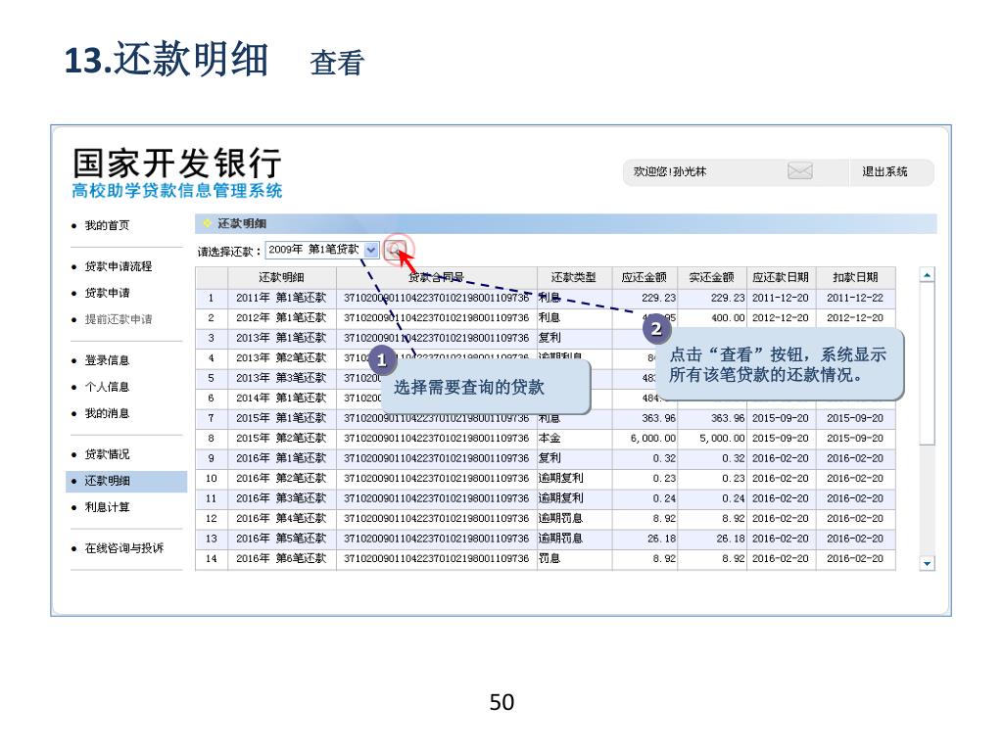Open 我的消息 sidebar link
This screenshot has height=752, width=1003.
click(107, 413)
